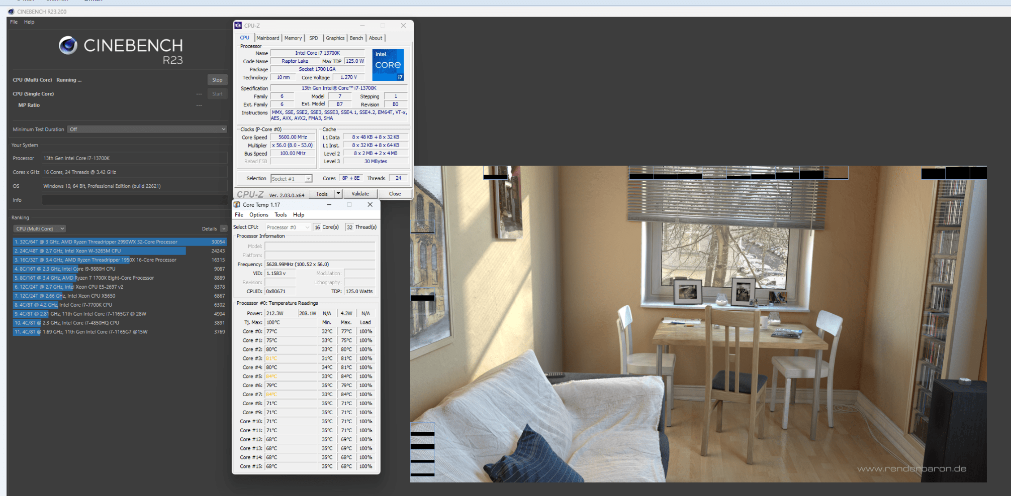Open the Core Temp Help menu
The image size is (1011, 496).
pos(299,215)
